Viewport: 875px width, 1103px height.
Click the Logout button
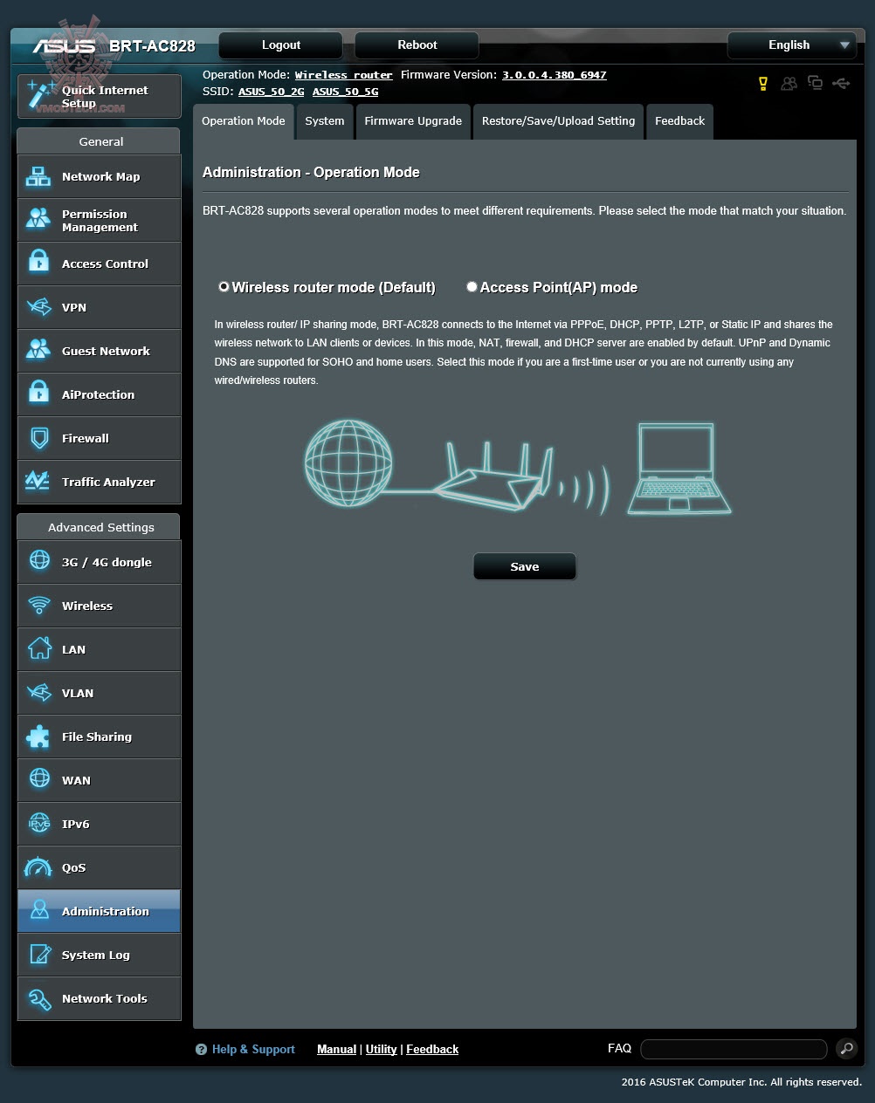[x=281, y=45]
